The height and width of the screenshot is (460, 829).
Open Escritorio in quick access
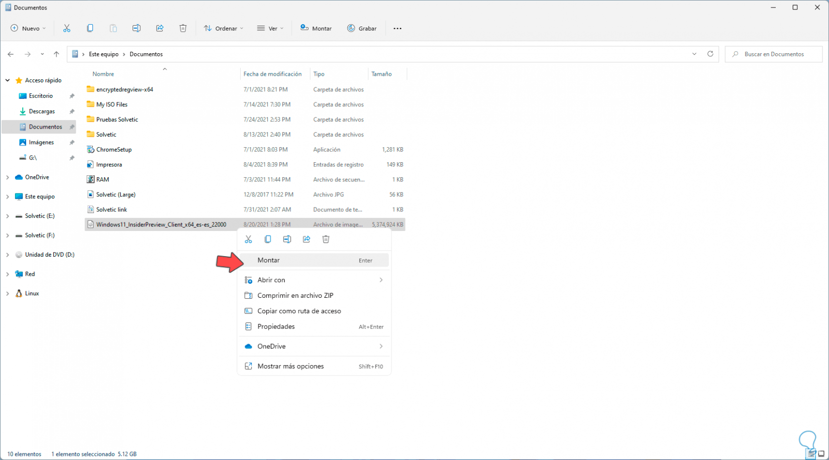tap(41, 96)
